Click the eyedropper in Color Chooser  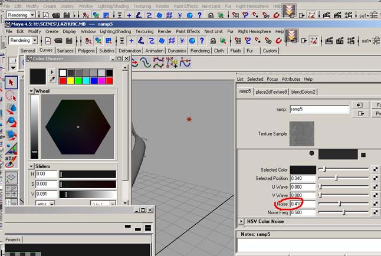tap(52, 79)
